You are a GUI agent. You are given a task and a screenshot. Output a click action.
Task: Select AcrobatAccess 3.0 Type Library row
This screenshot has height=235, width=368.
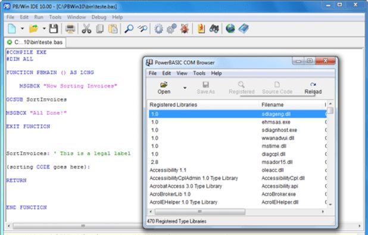point(238,186)
